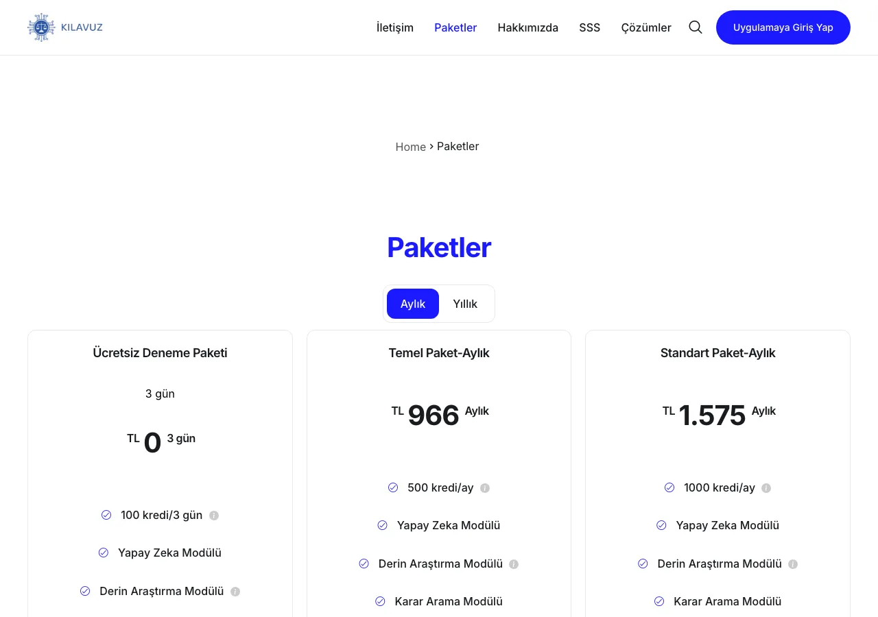Click the Temel Paket-Aylık title
The width and height of the screenshot is (878, 617).
(439, 353)
